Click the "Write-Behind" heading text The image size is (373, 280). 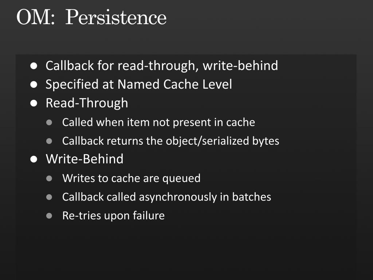pos(85,159)
